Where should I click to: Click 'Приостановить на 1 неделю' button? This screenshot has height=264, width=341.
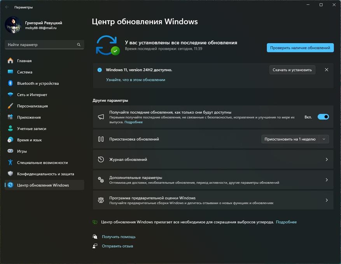(290, 139)
